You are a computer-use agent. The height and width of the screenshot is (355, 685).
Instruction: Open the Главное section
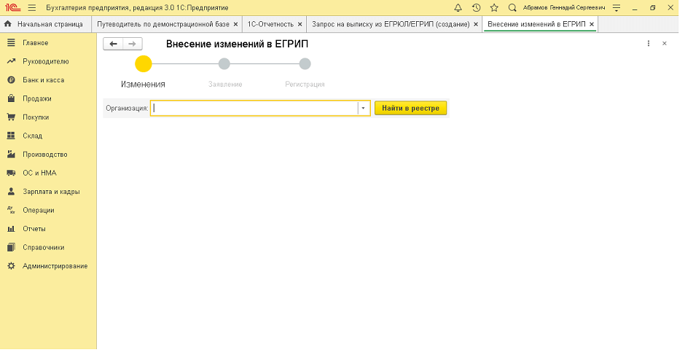[36, 43]
